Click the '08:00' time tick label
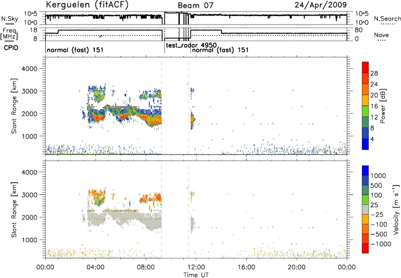Image resolution: width=401 pixels, height=278 pixels. (146, 267)
